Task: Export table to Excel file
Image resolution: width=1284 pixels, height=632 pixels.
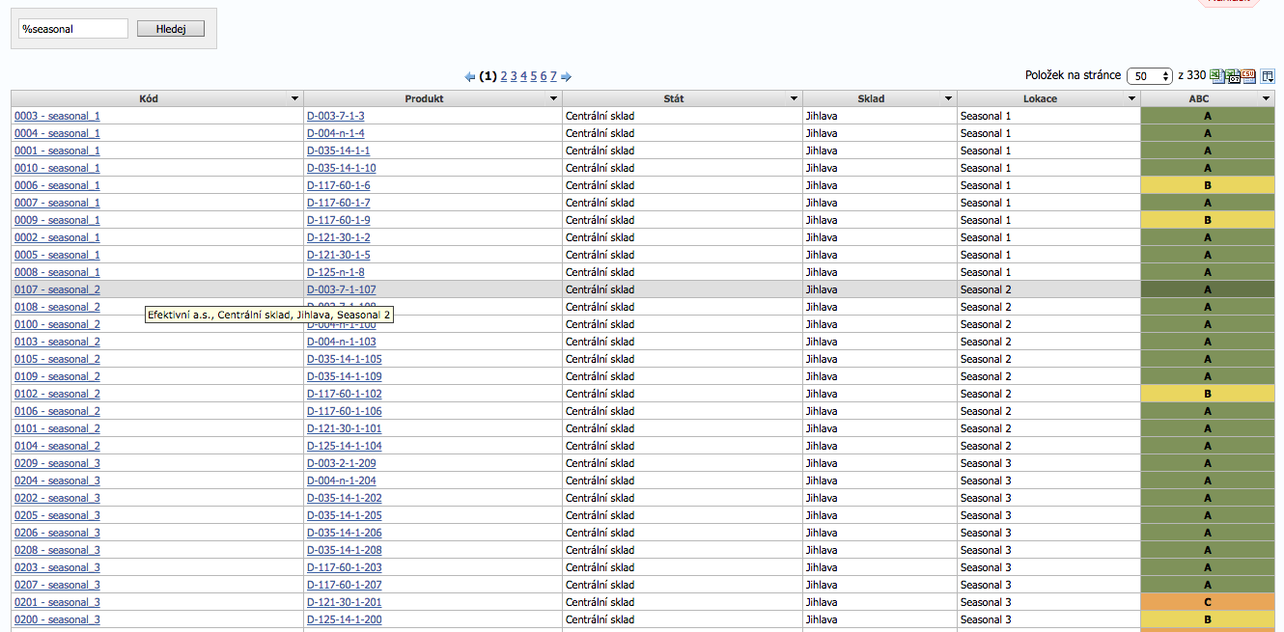Action: coord(1216,75)
